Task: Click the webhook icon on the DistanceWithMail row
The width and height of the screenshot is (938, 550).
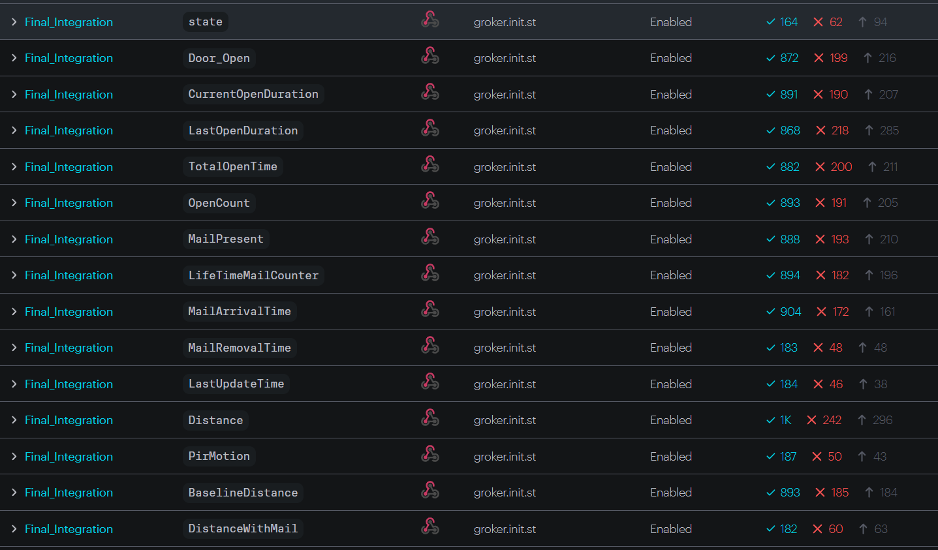Action: point(430,528)
